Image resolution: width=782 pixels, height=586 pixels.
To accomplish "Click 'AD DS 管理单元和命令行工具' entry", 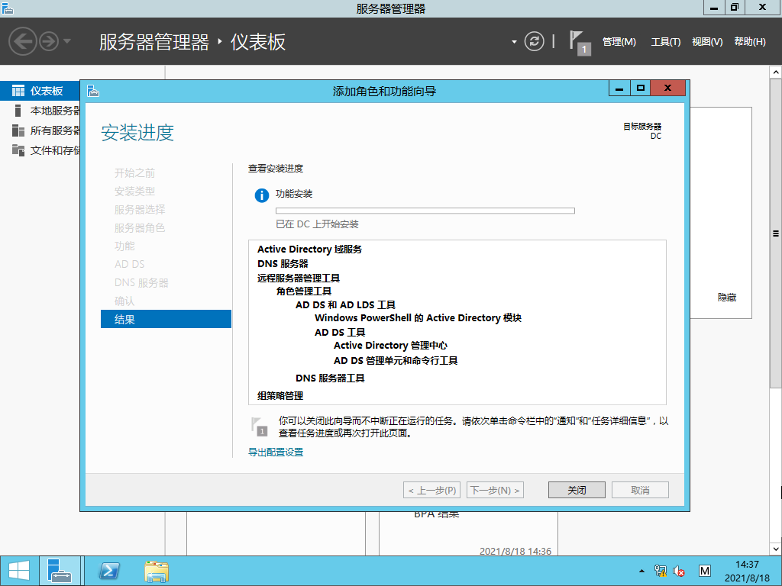I will pyautogui.click(x=396, y=360).
